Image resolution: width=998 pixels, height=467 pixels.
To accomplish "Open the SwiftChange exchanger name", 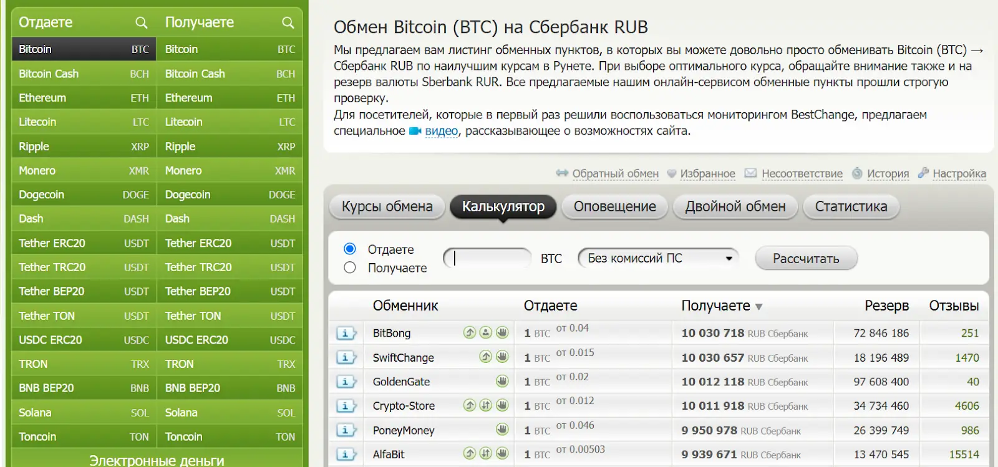I will coord(403,357).
